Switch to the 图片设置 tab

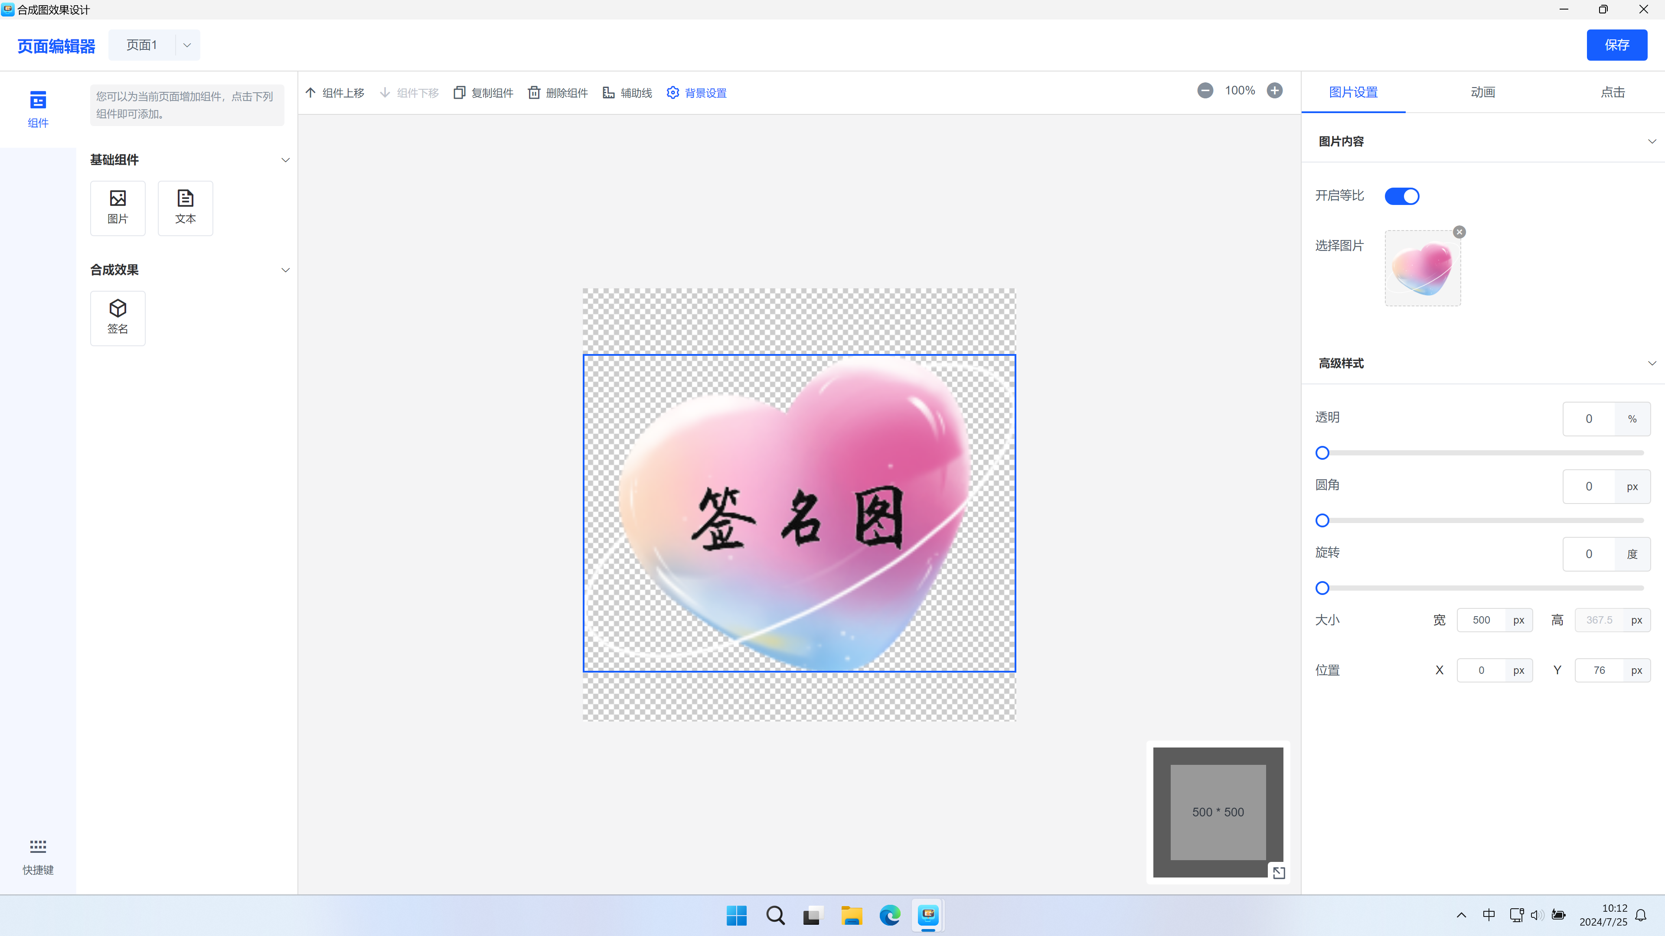tap(1353, 92)
